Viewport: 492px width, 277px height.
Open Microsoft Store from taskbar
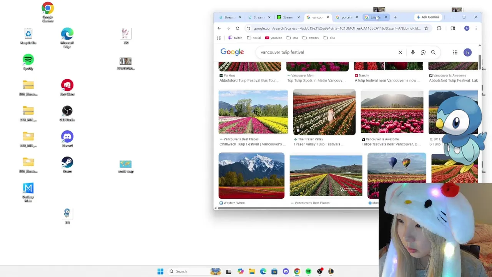tap(274, 272)
